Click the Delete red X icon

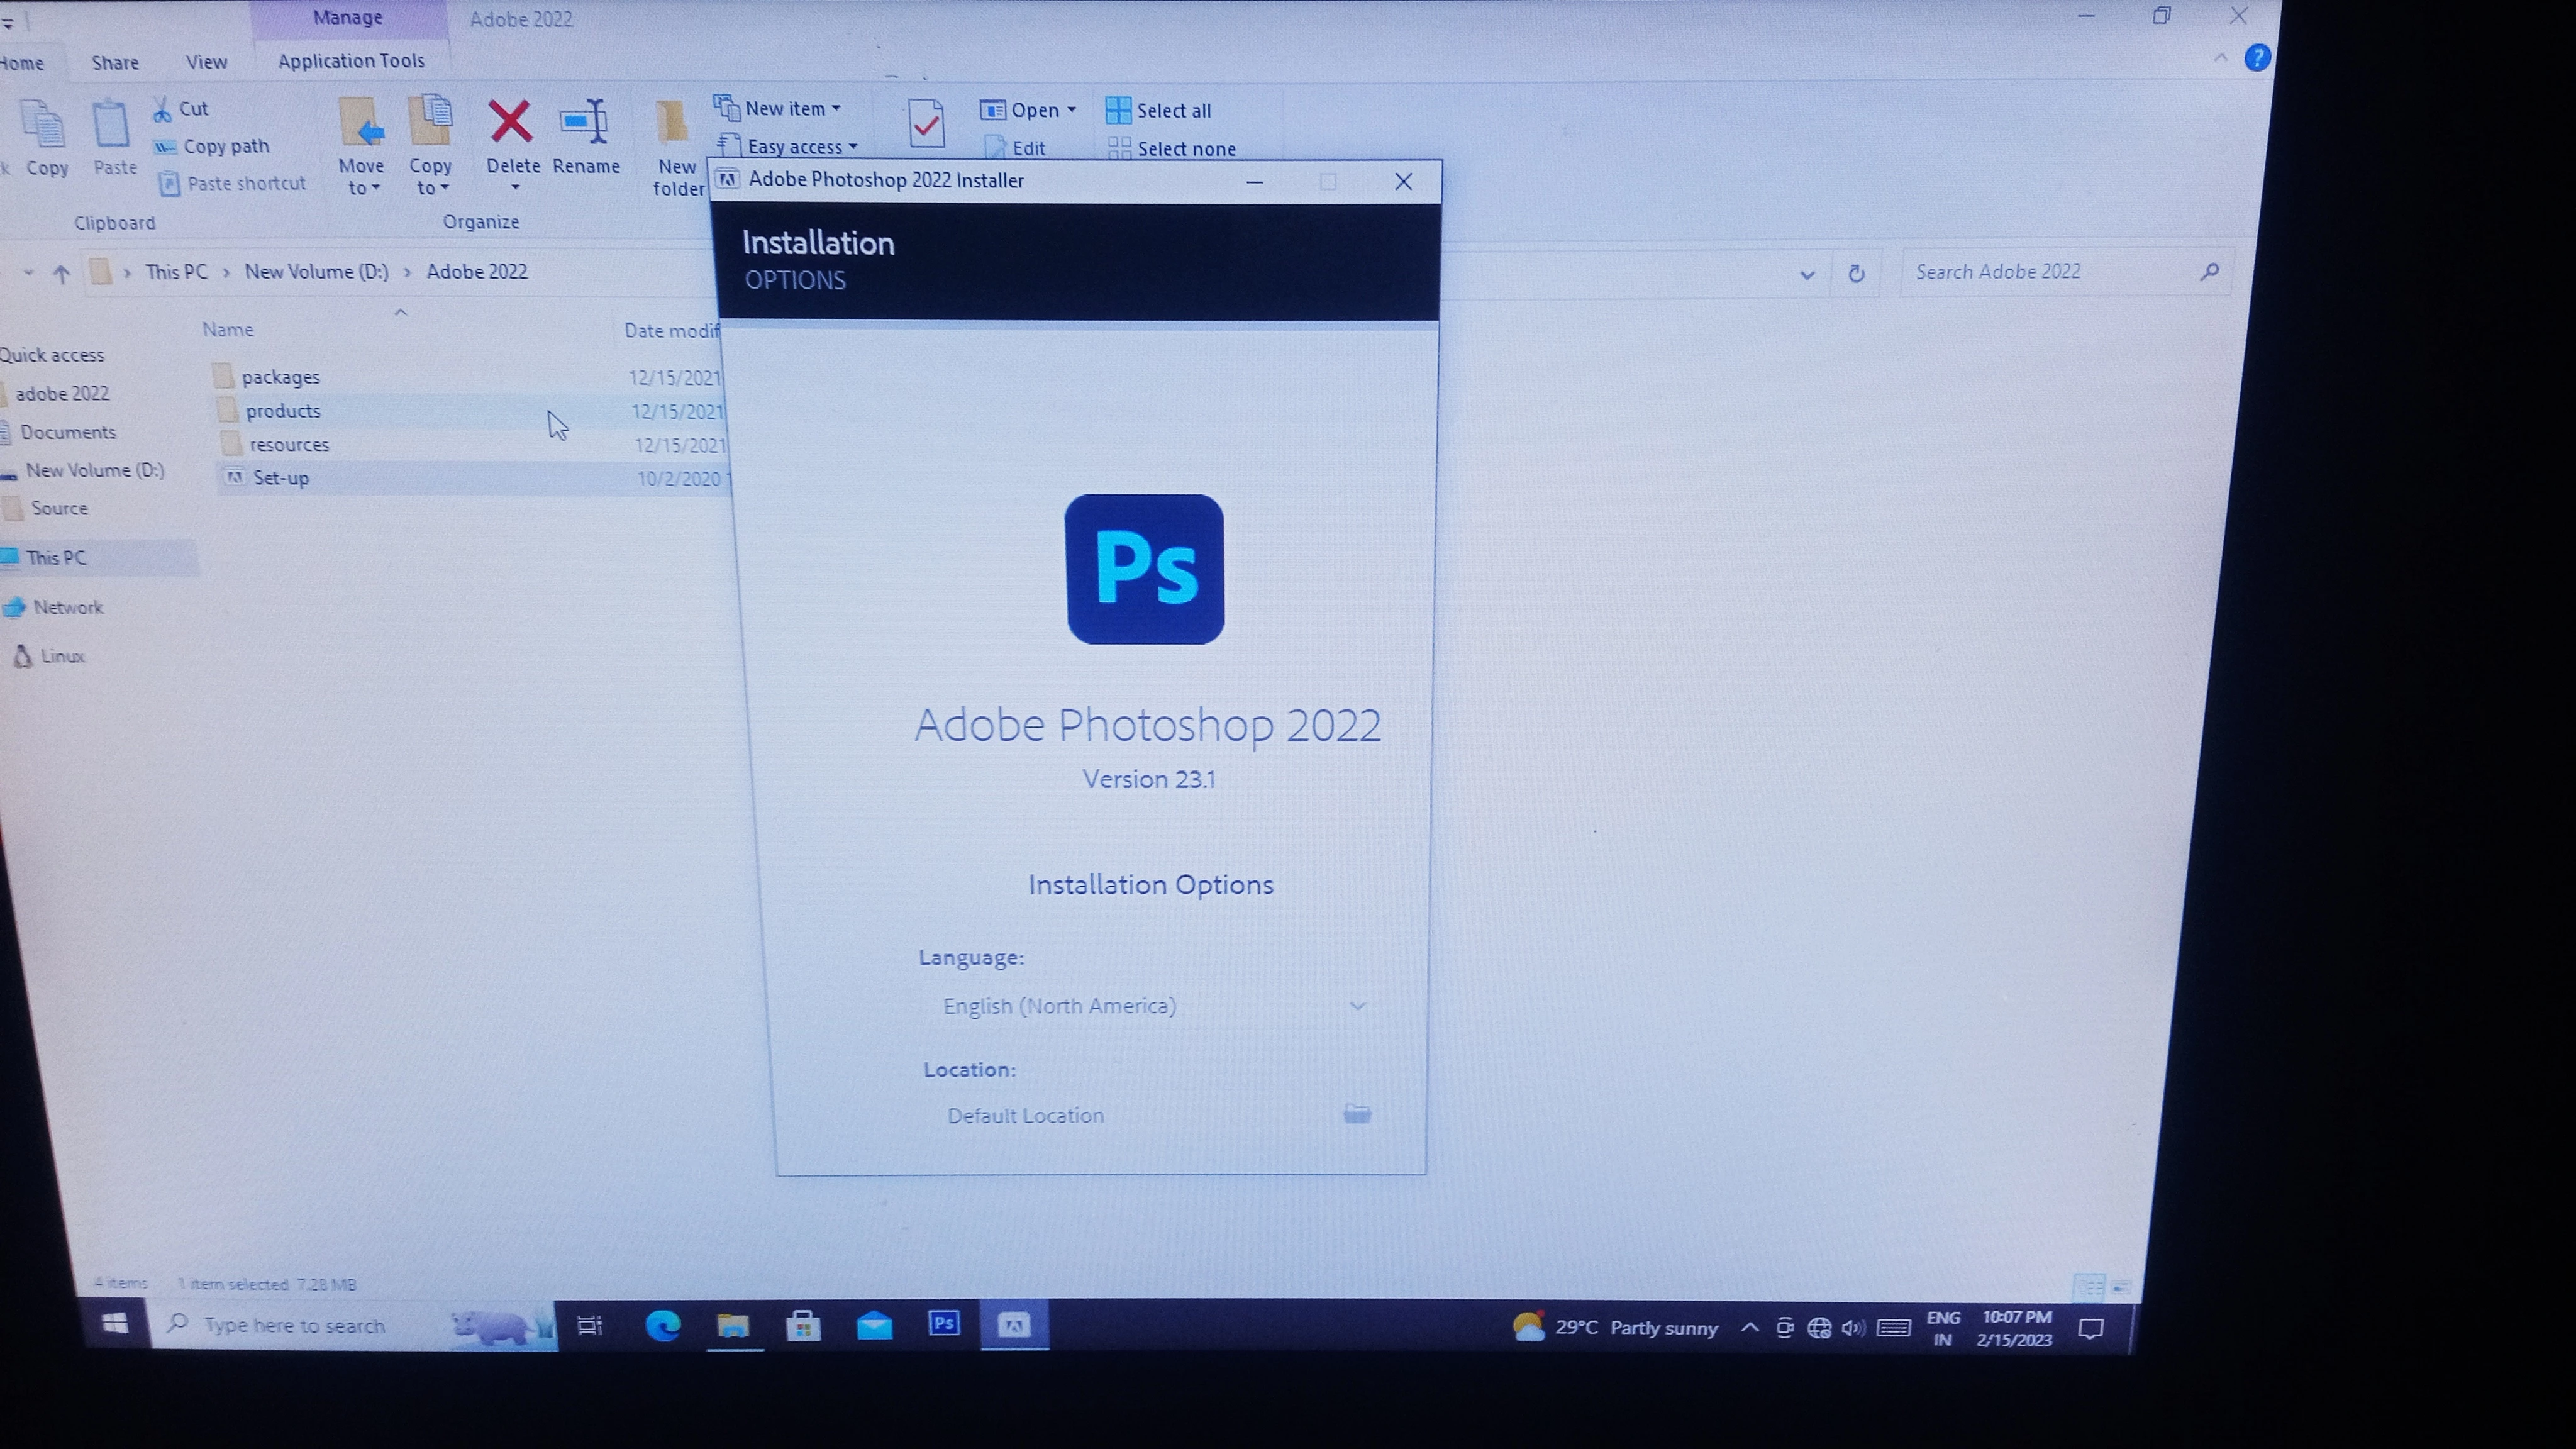click(x=510, y=121)
